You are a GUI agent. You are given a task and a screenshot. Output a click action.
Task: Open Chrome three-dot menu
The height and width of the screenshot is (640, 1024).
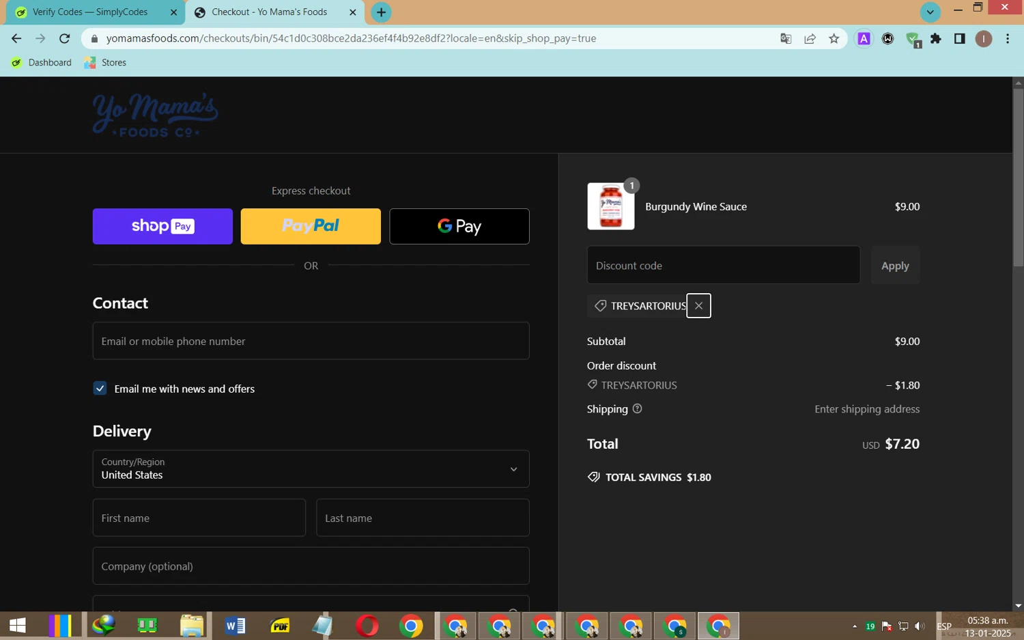[1008, 39]
